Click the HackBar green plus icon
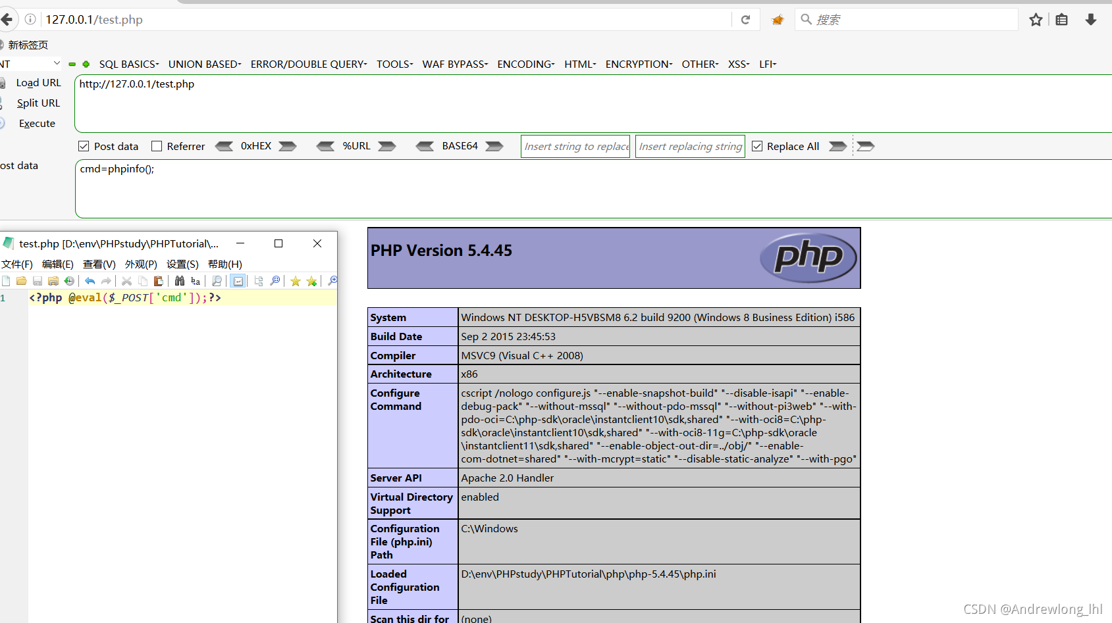Screen dimensions: 1112x623 (x=86, y=64)
